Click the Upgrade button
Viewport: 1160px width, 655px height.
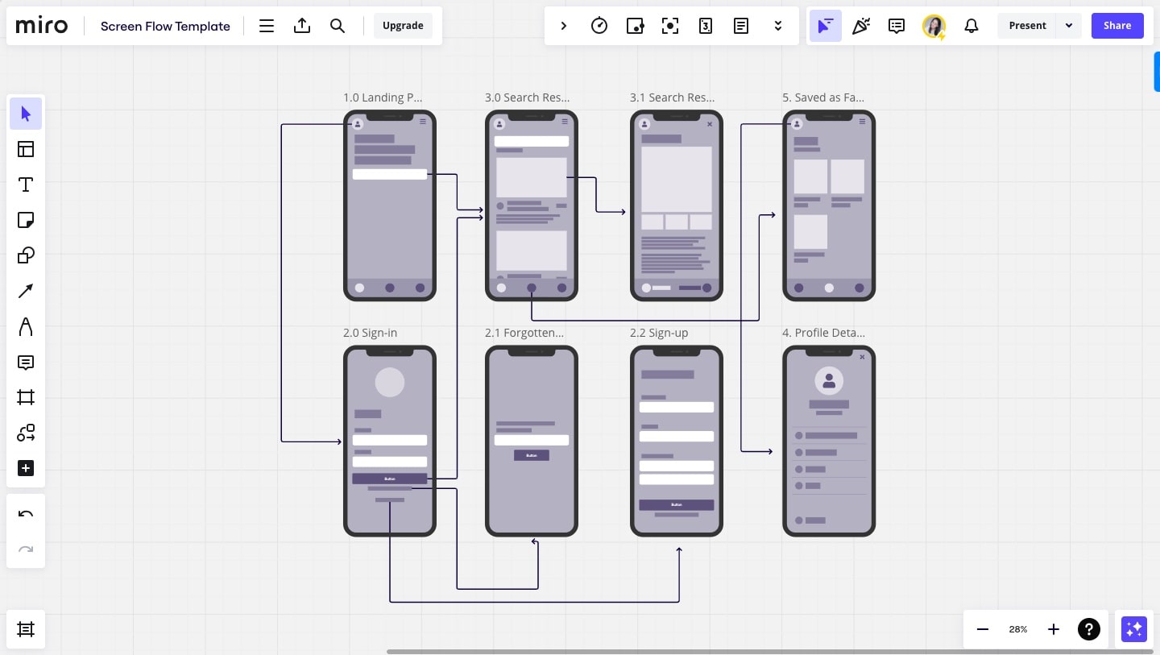coord(403,26)
